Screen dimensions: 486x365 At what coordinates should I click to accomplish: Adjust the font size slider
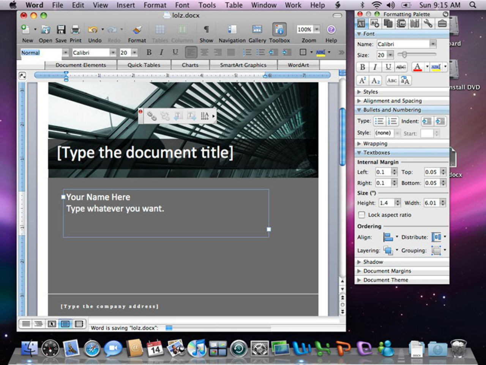[x=405, y=55]
